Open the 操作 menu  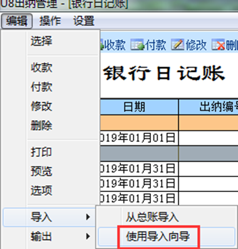pos(50,21)
